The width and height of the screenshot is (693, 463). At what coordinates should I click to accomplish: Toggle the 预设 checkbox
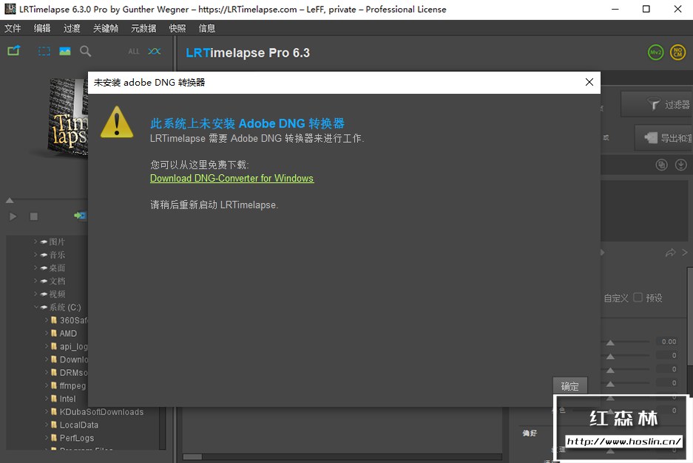(638, 298)
